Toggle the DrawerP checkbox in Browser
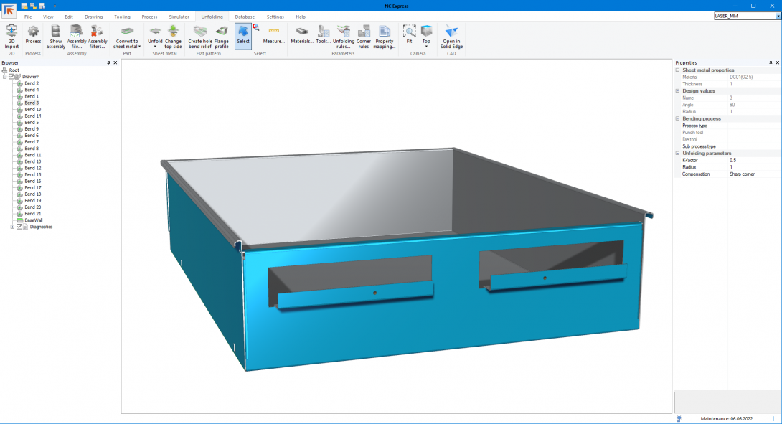This screenshot has width=782, height=424. 11,77
